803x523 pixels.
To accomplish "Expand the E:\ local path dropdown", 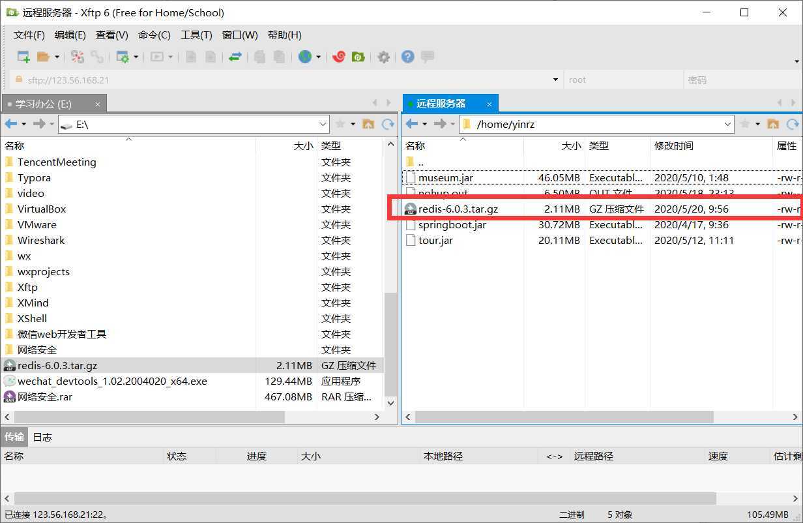I will click(x=323, y=124).
